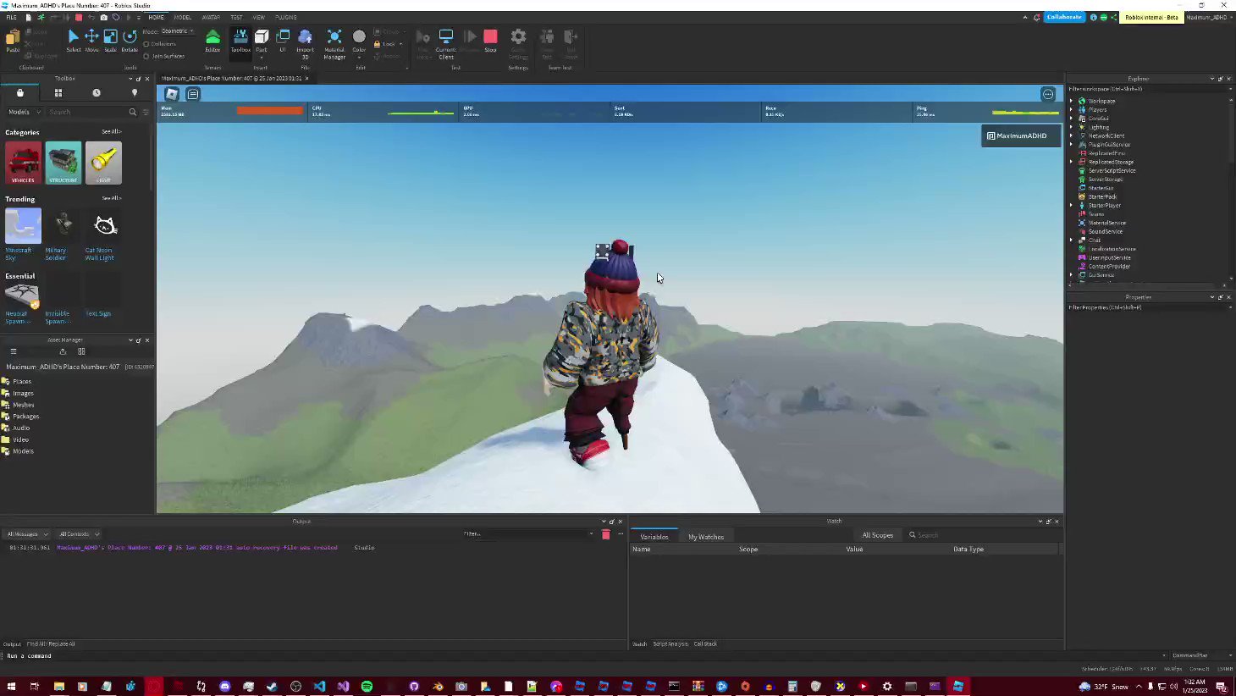Switch to the MODEL ribbon tab
The height and width of the screenshot is (696, 1236).
pyautogui.click(x=183, y=17)
